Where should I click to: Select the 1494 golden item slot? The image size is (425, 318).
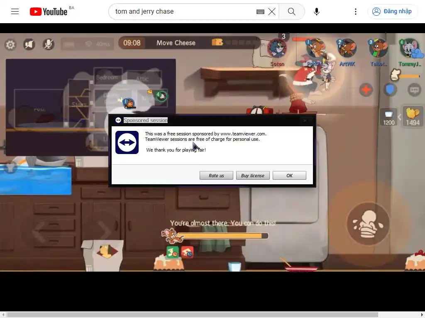(413, 116)
